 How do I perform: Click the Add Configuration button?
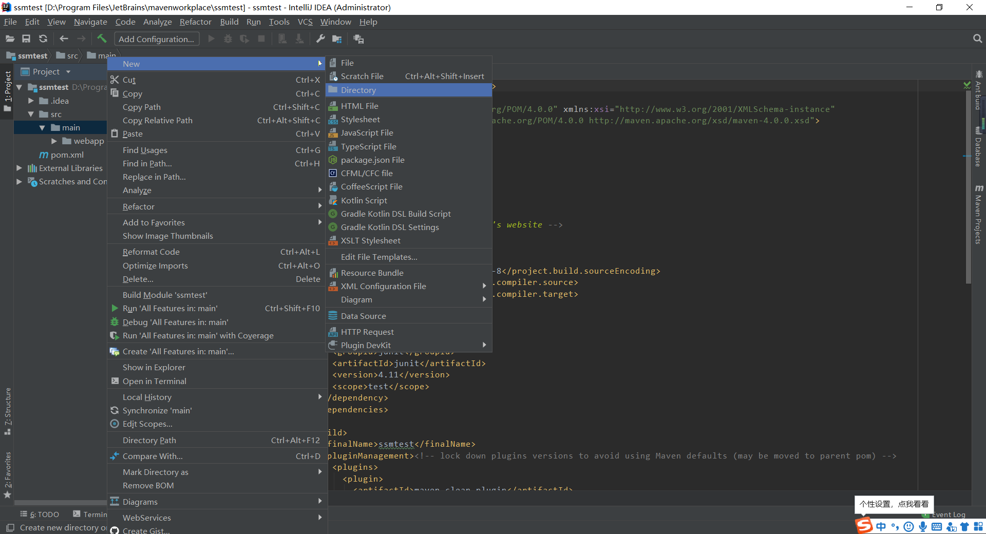pos(157,39)
